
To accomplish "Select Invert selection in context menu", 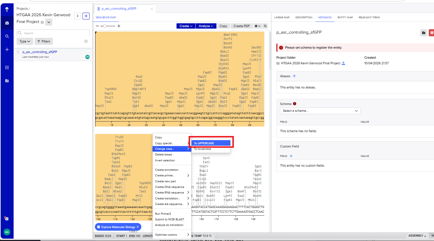I will 172,160.
